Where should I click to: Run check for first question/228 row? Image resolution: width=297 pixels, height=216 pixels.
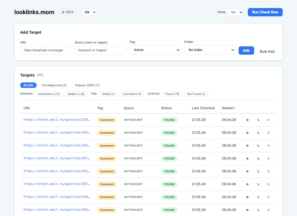(248, 120)
